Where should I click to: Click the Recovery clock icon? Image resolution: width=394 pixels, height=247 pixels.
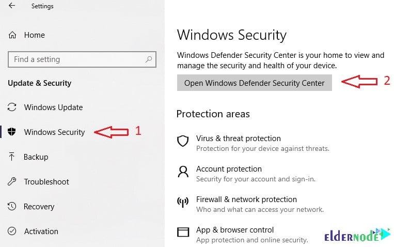[12, 206]
